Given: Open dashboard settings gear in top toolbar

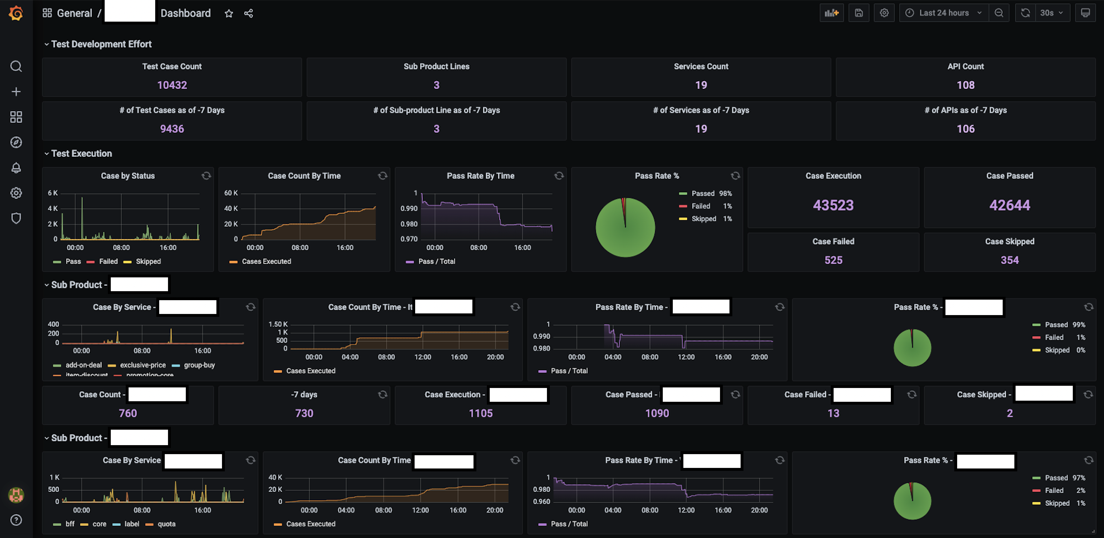Looking at the screenshot, I should (884, 13).
